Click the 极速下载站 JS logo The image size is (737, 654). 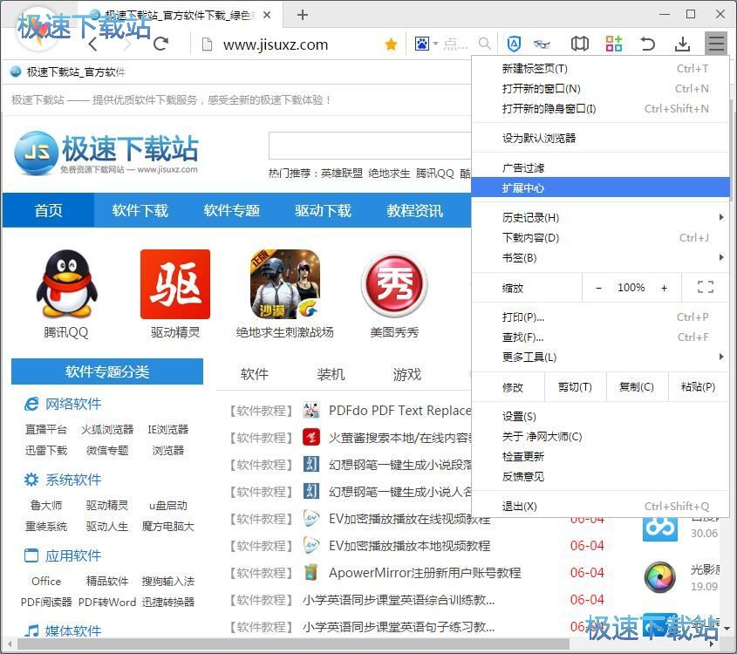click(x=106, y=153)
